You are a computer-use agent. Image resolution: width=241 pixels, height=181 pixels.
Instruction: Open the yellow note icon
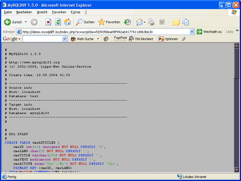[176, 22]
